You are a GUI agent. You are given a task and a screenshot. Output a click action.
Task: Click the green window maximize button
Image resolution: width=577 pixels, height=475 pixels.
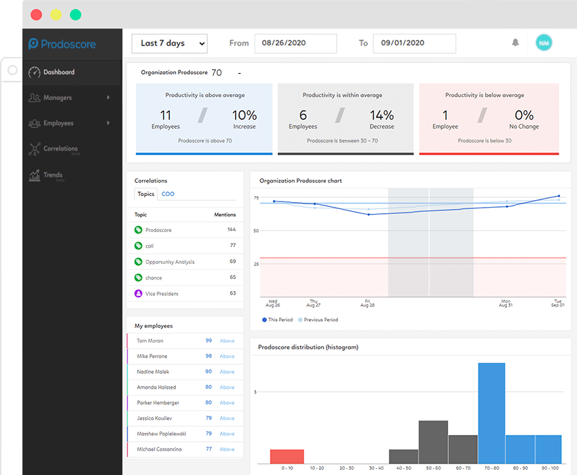pyautogui.click(x=76, y=15)
